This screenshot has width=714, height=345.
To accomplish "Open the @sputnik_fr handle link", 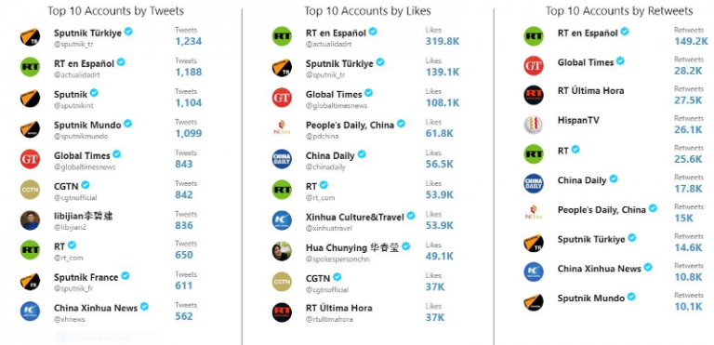I will [73, 288].
